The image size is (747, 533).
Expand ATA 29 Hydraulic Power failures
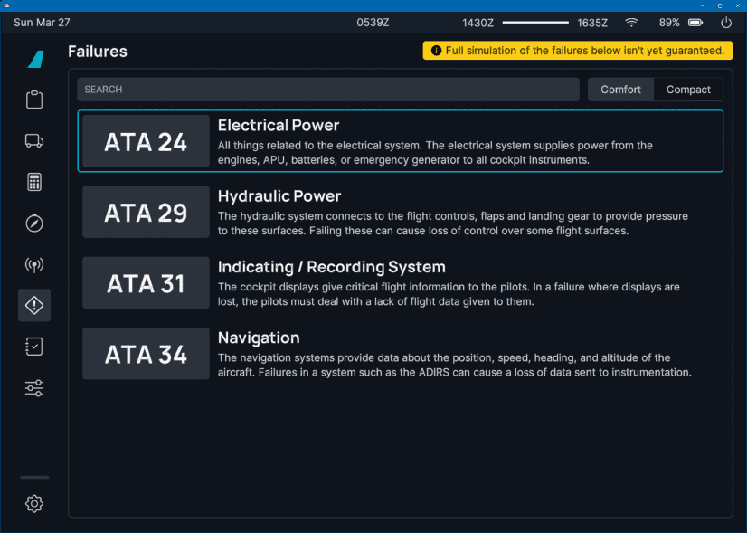400,212
